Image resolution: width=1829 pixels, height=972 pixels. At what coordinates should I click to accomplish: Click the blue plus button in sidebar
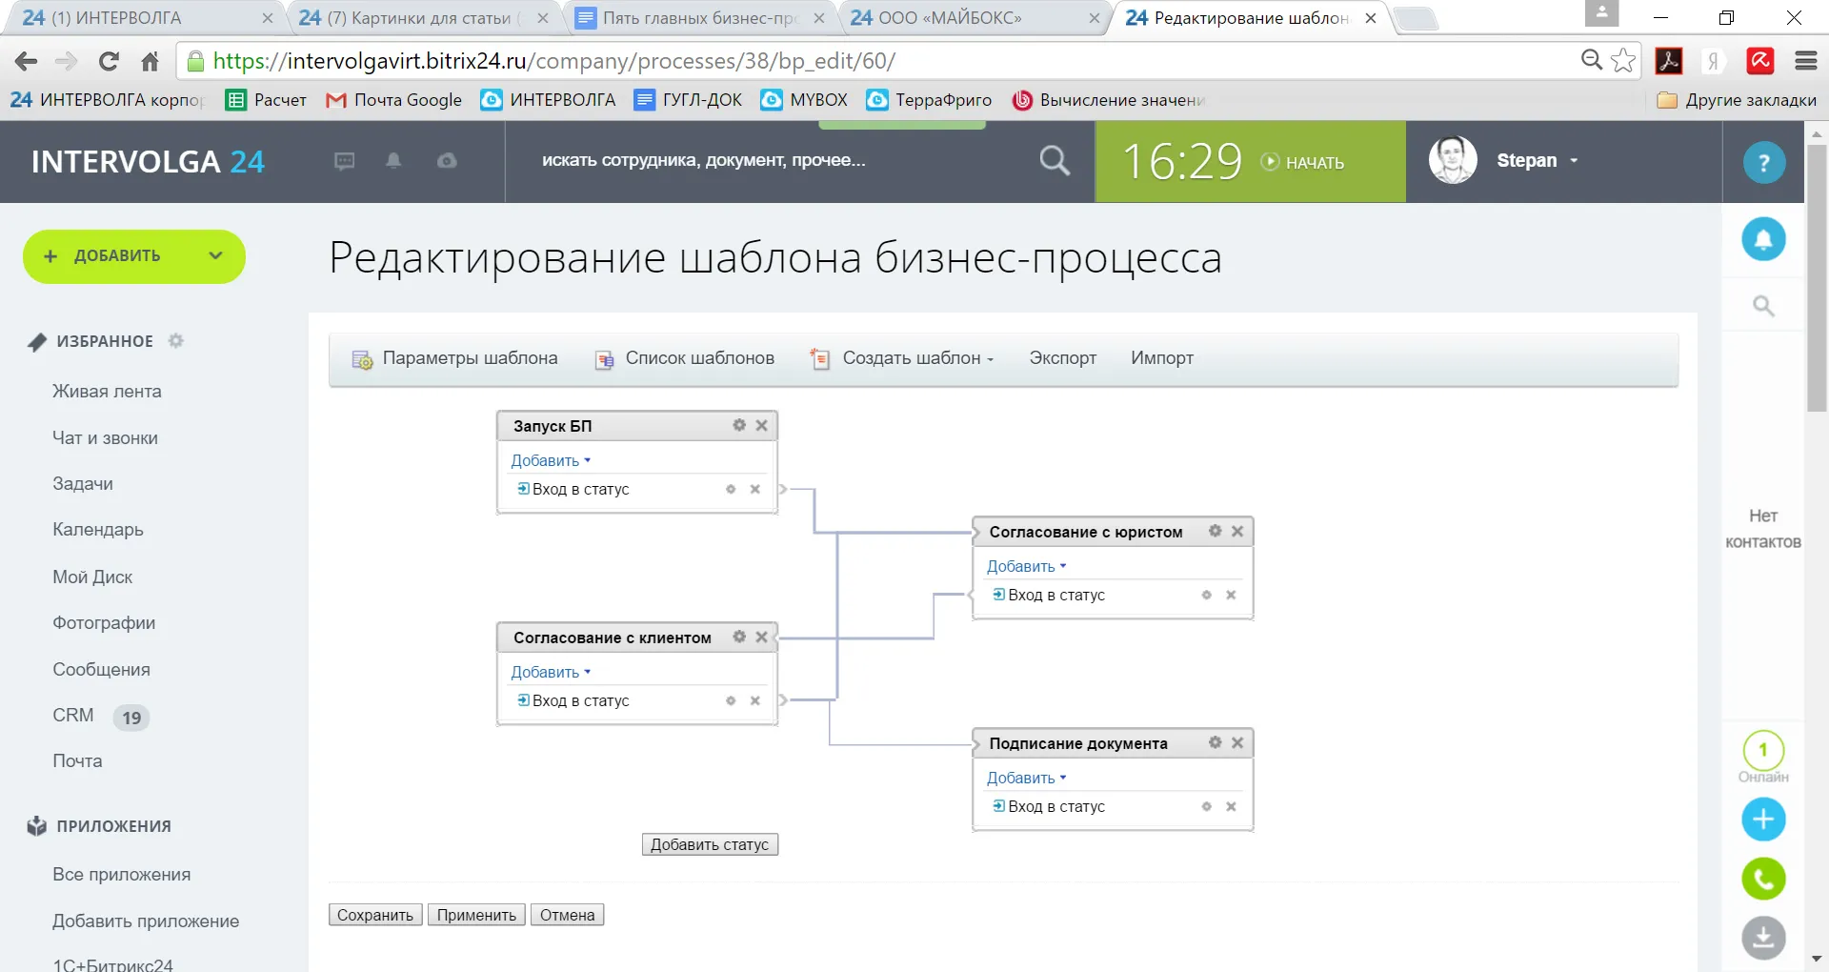pyautogui.click(x=1763, y=820)
